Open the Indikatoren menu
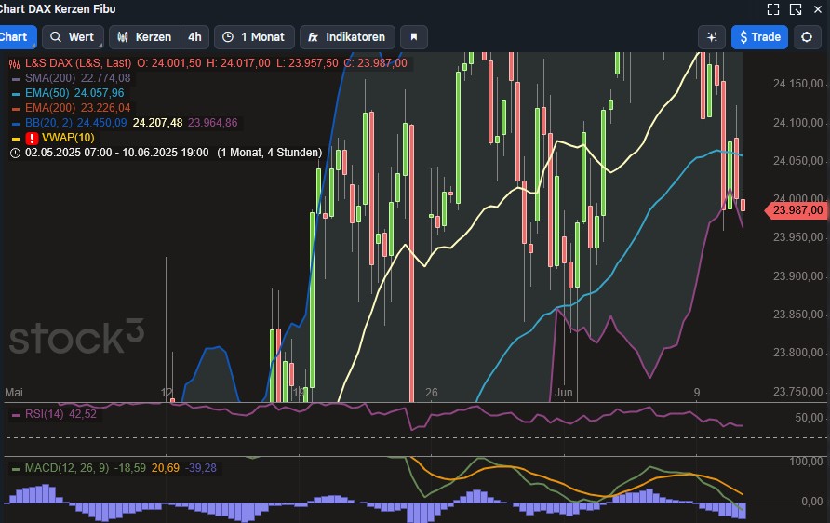The width and height of the screenshot is (830, 523). click(346, 37)
